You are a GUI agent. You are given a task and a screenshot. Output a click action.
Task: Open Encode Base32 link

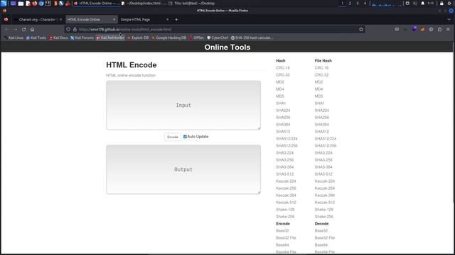pyautogui.click(x=282, y=231)
